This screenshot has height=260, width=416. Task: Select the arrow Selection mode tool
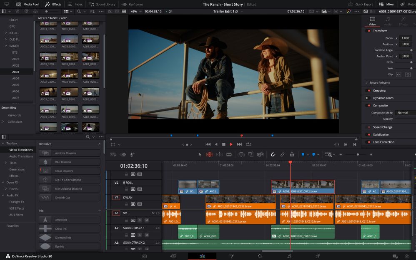click(200, 154)
